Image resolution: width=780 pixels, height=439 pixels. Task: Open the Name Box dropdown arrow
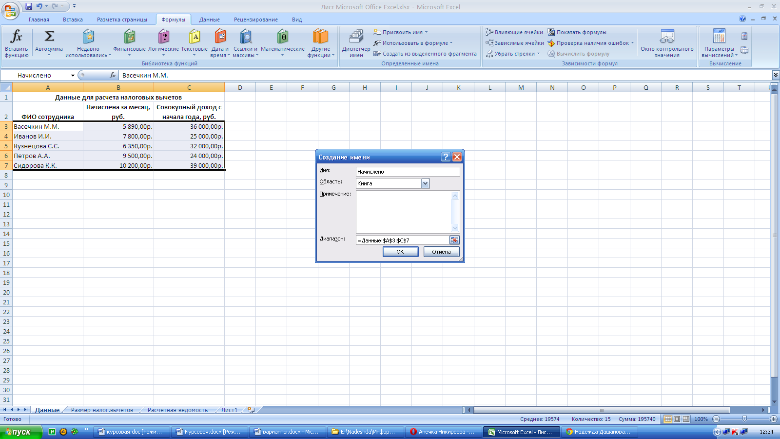73,76
